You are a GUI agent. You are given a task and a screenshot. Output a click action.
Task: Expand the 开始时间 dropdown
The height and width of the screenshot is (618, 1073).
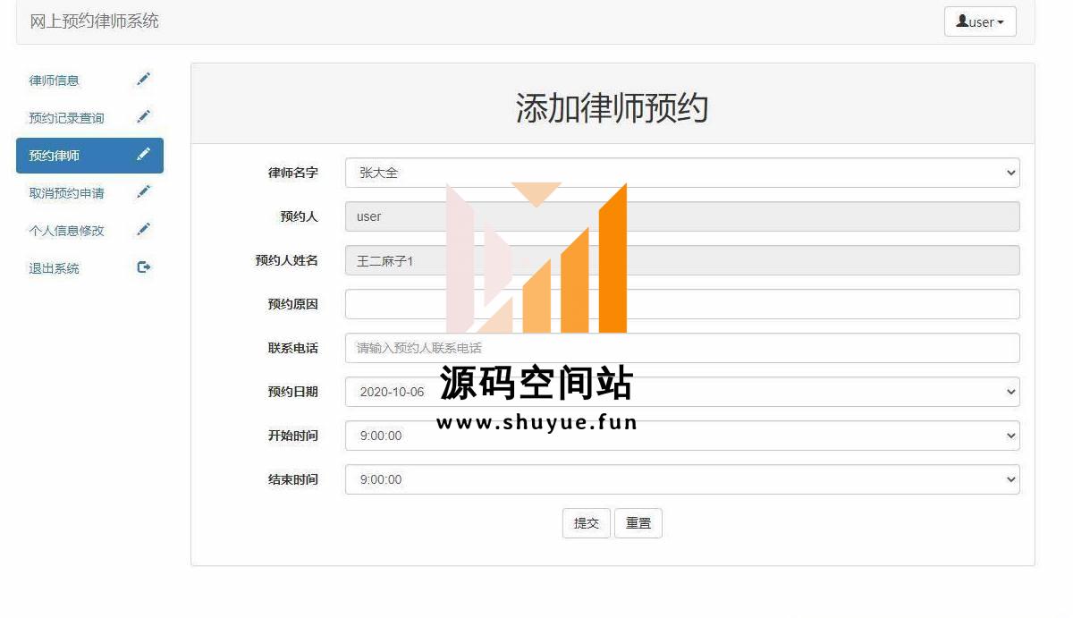[682, 436]
